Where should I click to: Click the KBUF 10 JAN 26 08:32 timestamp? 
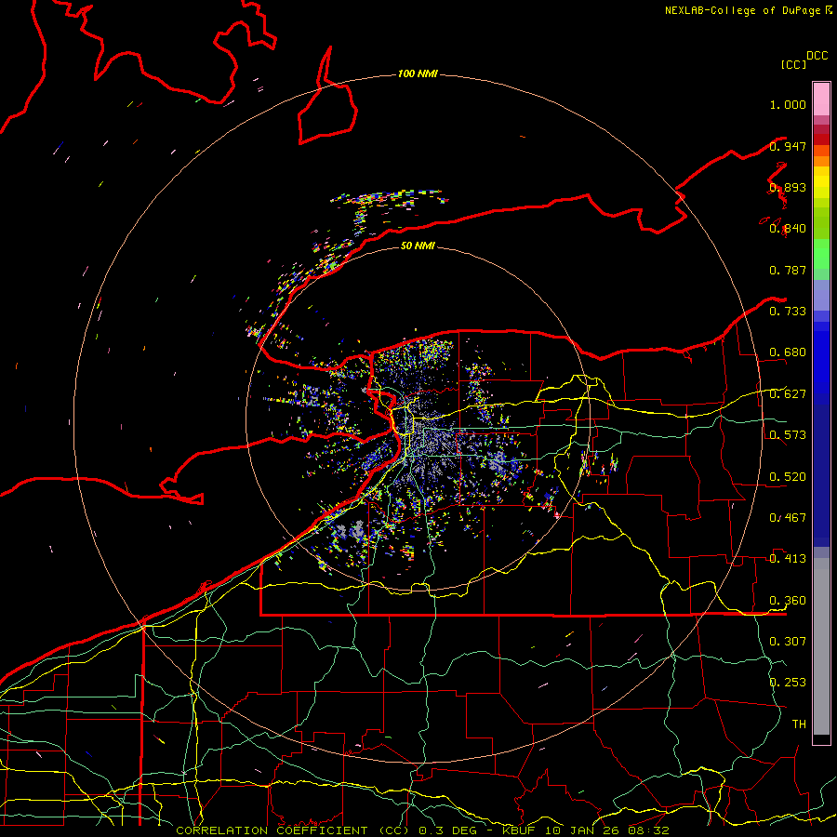click(x=586, y=830)
